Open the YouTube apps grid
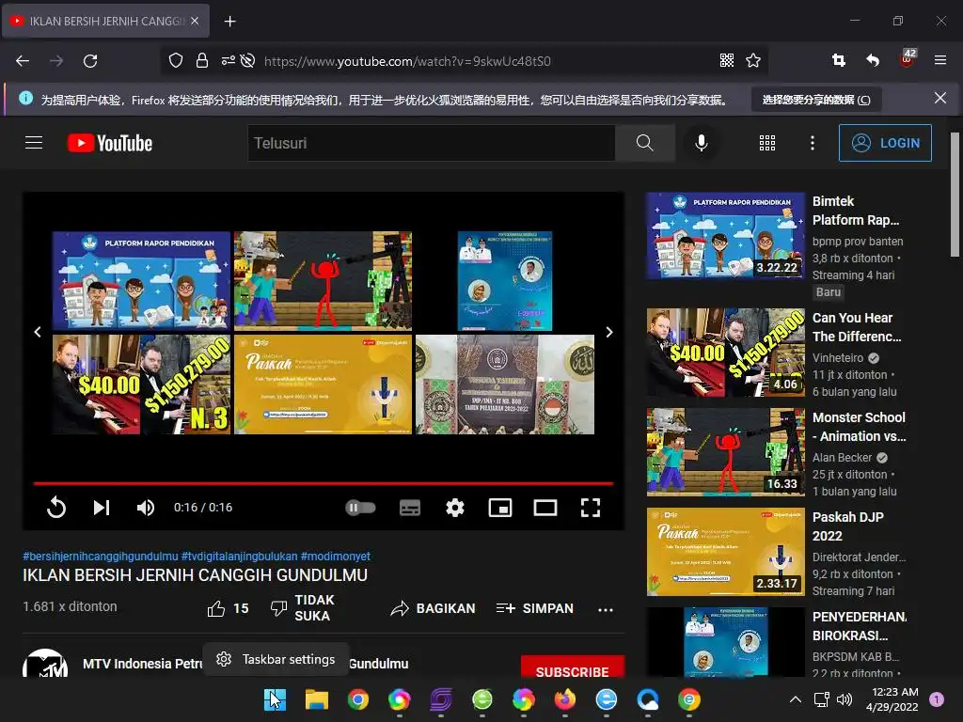This screenshot has width=963, height=722. [x=767, y=143]
